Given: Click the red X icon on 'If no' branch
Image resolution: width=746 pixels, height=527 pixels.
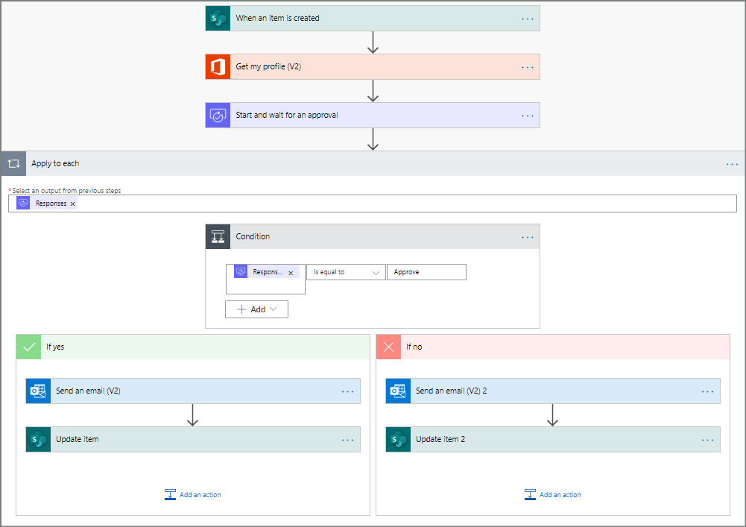Looking at the screenshot, I should click(388, 347).
